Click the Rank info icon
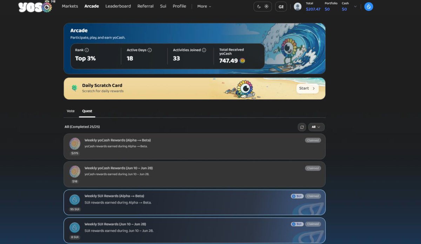The image size is (421, 244). pos(87,50)
